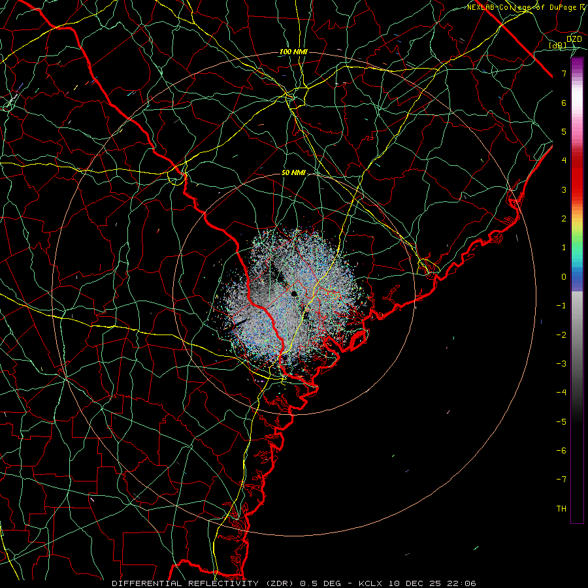Click the -7 value on the color scale
The image size is (588, 588).
point(561,480)
